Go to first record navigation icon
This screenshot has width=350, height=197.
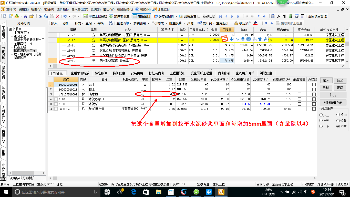pos(220,16)
